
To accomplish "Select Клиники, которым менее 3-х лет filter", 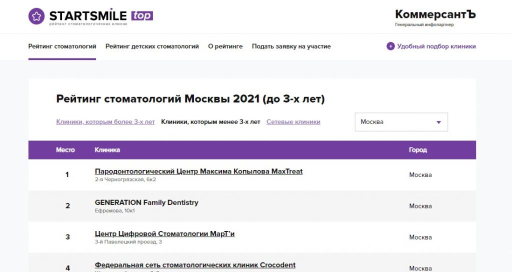I will pos(210,122).
